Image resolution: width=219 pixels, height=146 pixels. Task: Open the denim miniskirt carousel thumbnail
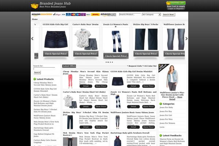click(56, 39)
